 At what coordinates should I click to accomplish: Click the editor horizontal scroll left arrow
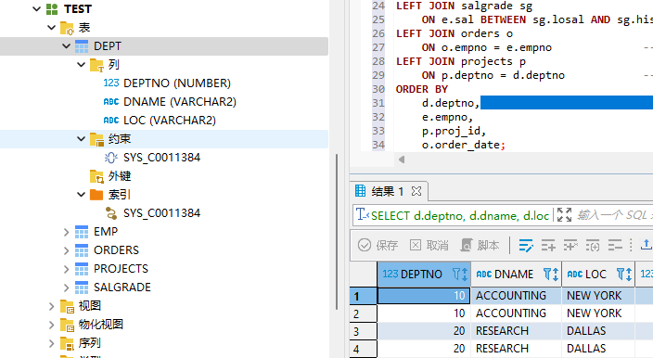coord(402,159)
